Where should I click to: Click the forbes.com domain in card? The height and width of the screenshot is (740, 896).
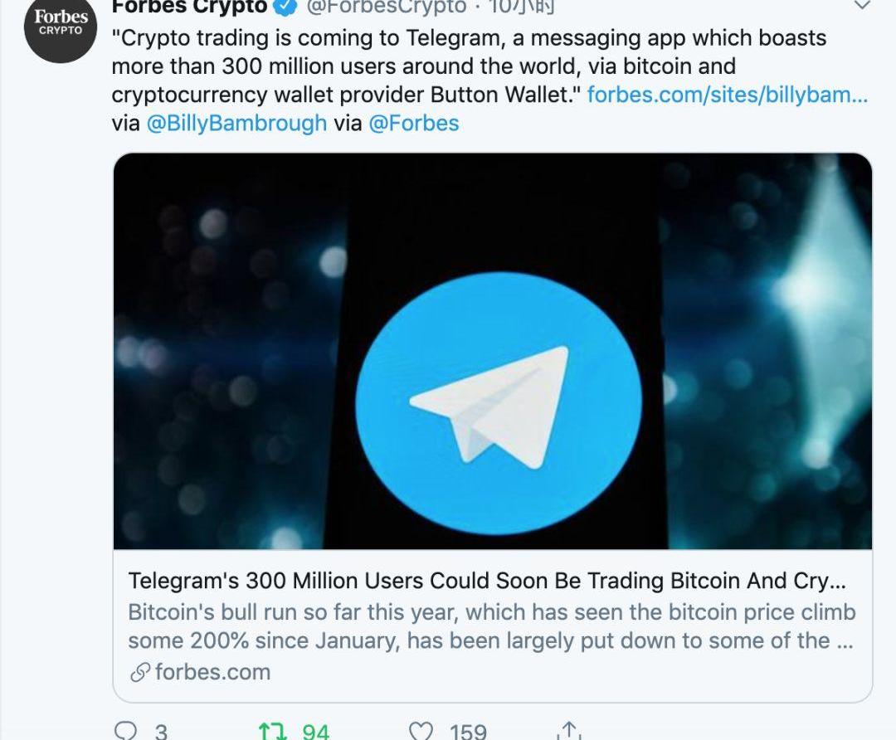[x=212, y=673]
